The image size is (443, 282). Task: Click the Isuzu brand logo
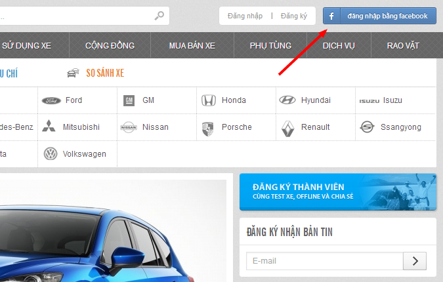[x=369, y=100]
